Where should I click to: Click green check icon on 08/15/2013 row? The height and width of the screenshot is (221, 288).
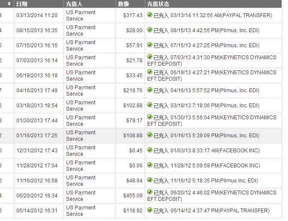150,30
